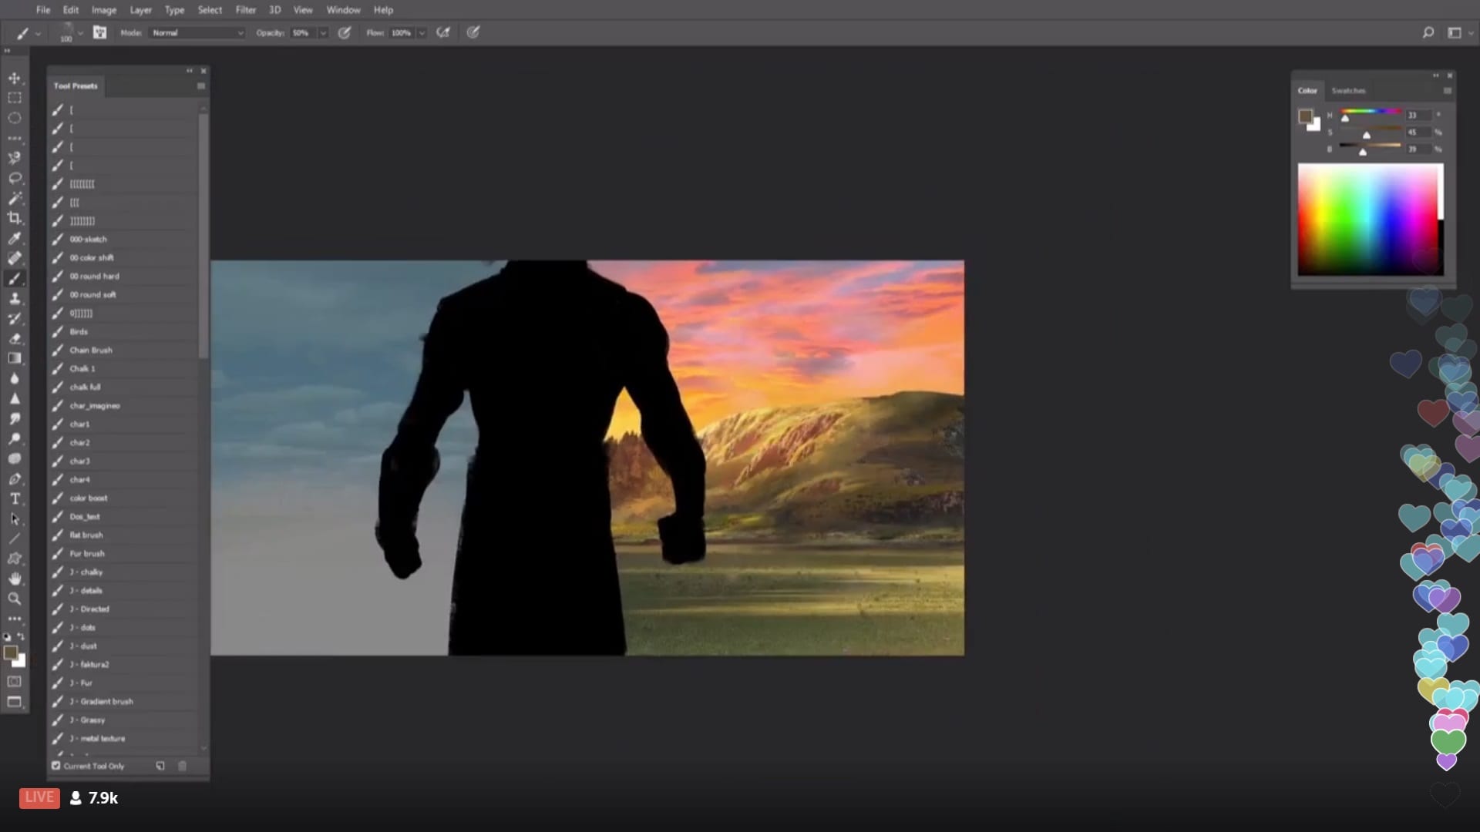The width and height of the screenshot is (1480, 832).
Task: Select the 00 round soft preset
Action: pos(92,294)
